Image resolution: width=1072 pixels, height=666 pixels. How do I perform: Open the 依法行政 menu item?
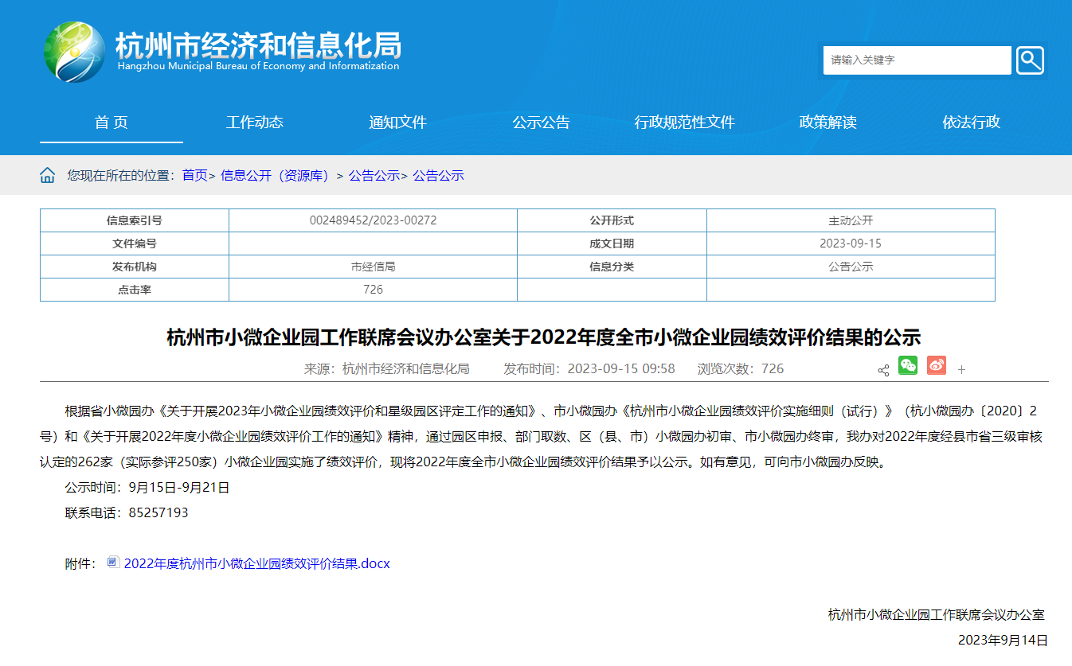[972, 123]
